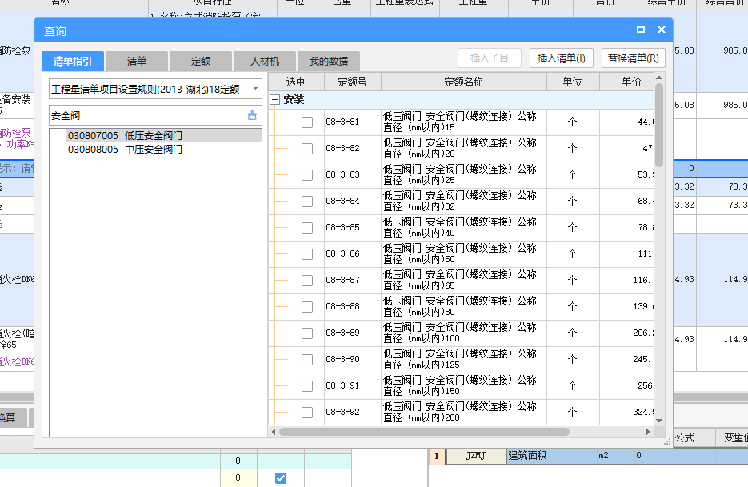Tick checkbox for quota C8-3-91
The height and width of the screenshot is (487, 748).
click(307, 386)
